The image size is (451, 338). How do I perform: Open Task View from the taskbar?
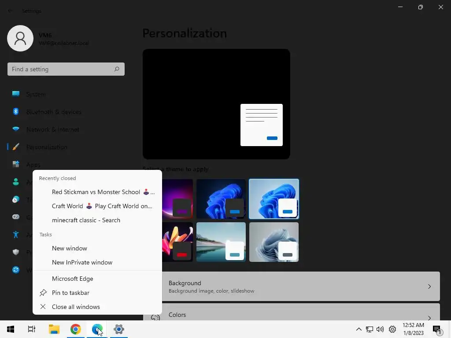tap(32, 329)
